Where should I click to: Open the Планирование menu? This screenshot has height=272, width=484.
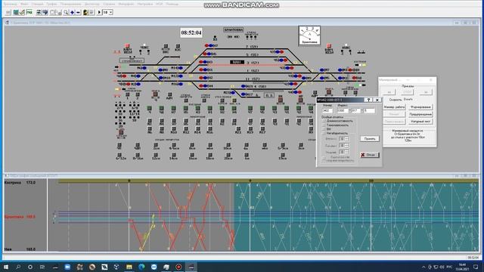70,4
